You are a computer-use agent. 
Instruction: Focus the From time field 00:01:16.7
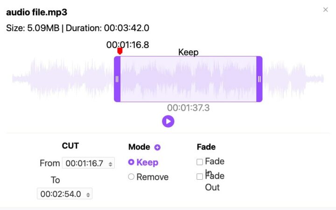point(84,163)
